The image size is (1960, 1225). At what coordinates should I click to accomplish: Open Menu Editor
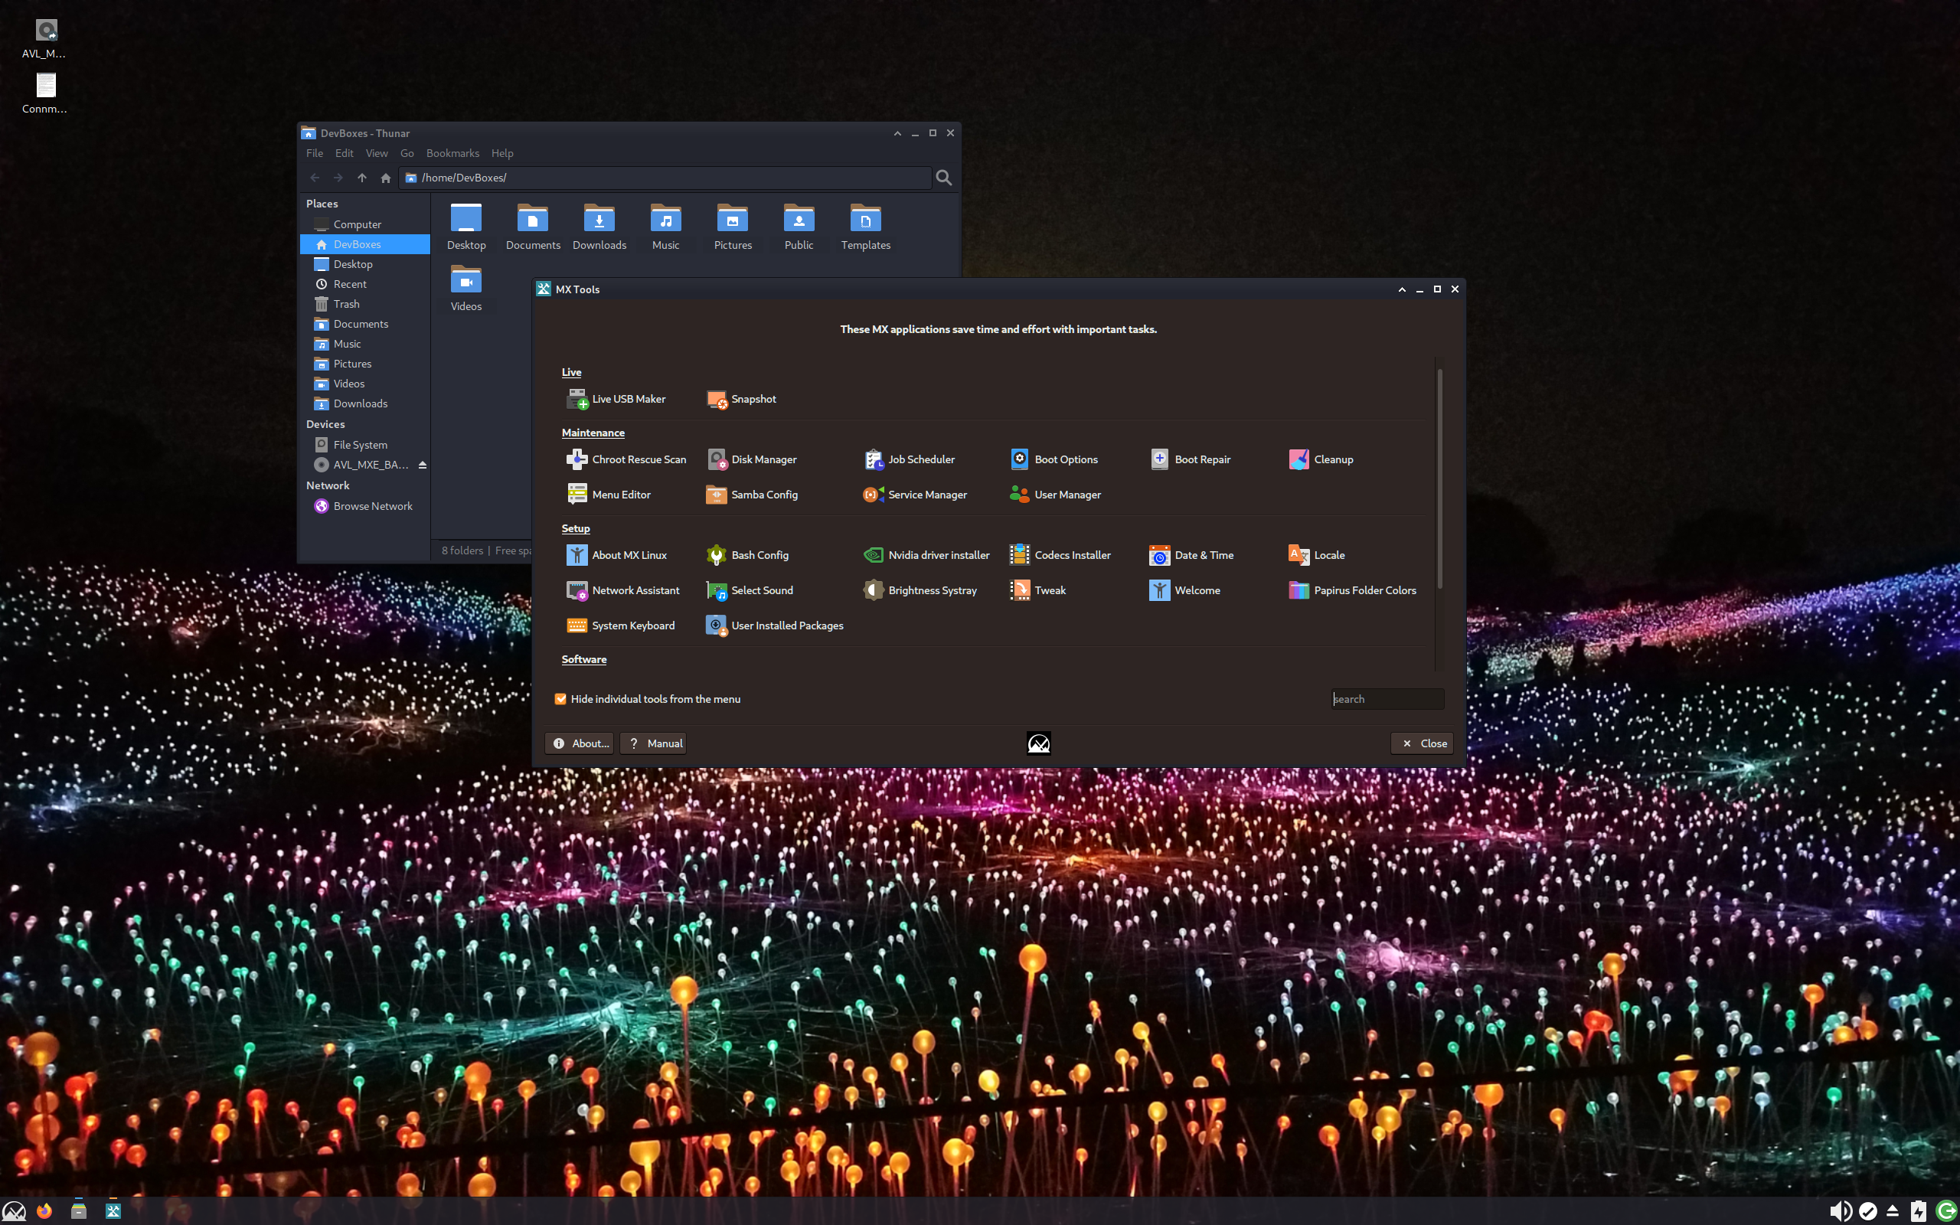608,495
